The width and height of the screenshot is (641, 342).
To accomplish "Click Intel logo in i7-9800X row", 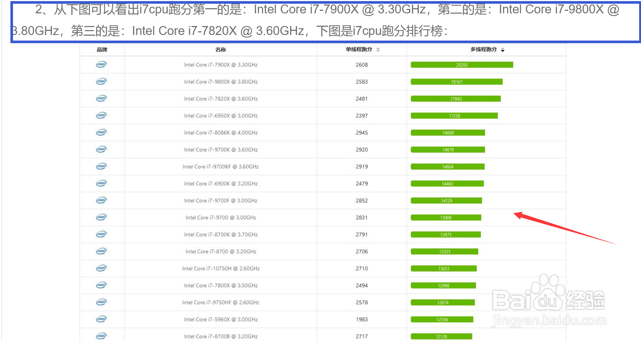I will tap(101, 81).
